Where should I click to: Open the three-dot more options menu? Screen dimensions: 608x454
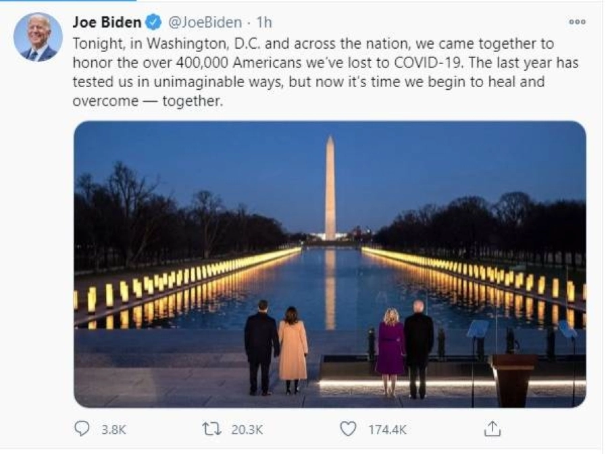point(577,22)
